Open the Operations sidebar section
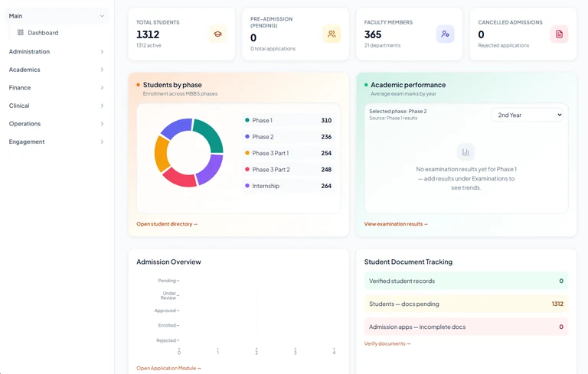588x374 pixels. [x=57, y=124]
